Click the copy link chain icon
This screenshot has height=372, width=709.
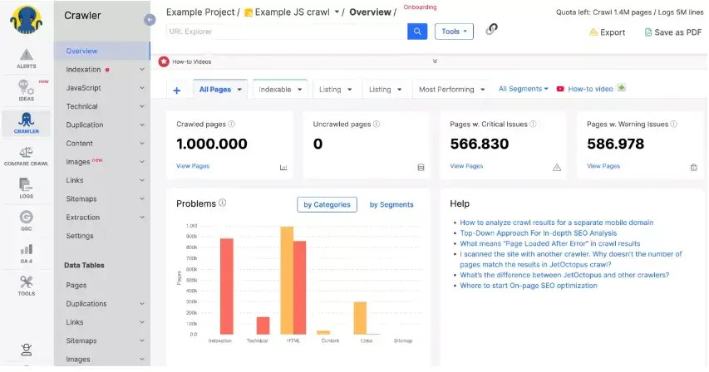[491, 30]
